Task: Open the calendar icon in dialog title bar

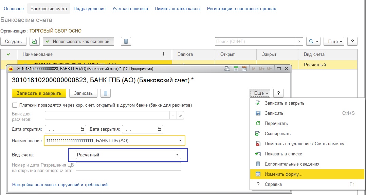Action: (244, 69)
